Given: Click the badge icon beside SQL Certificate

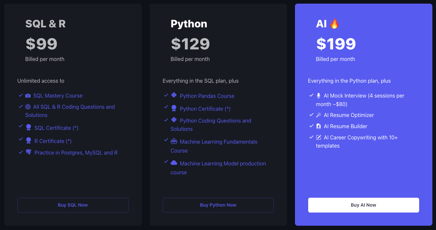Looking at the screenshot, I should 29,127.
